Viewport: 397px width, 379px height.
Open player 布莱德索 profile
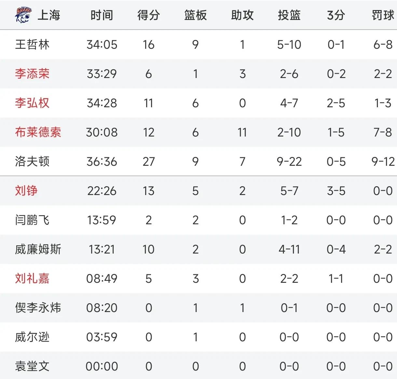point(38,132)
